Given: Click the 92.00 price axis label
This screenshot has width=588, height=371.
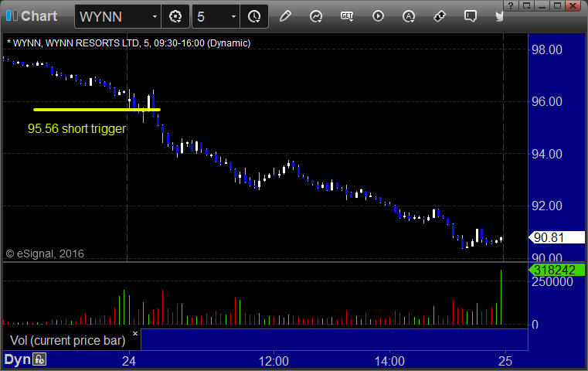Looking at the screenshot, I should 547,206.
